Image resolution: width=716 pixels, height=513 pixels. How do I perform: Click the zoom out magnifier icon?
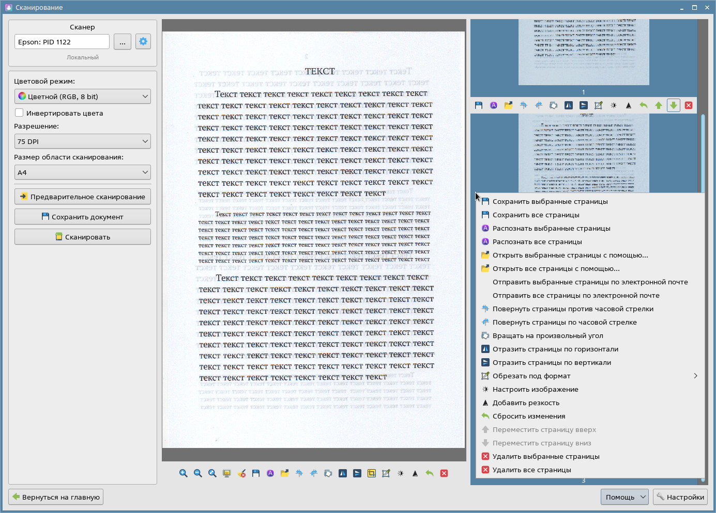(x=198, y=473)
